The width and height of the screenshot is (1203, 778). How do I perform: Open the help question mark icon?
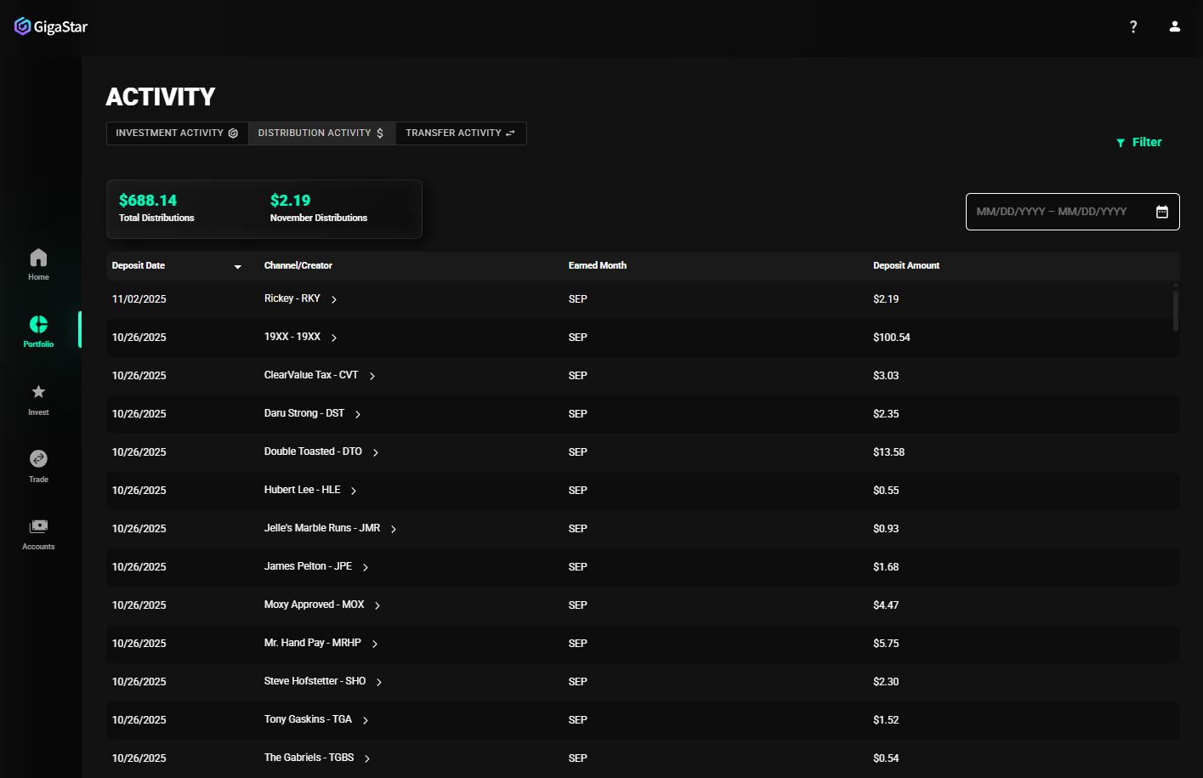tap(1133, 26)
